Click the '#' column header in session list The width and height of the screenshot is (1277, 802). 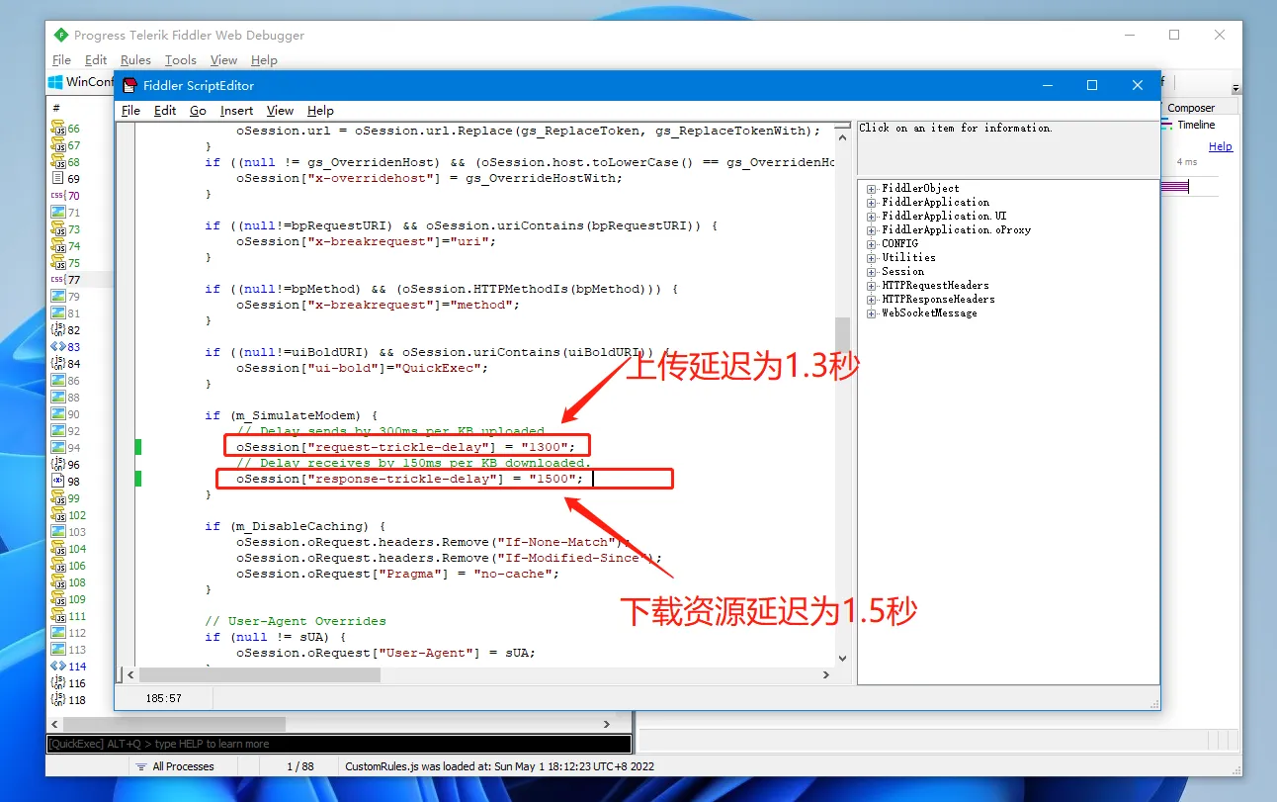coord(56,108)
